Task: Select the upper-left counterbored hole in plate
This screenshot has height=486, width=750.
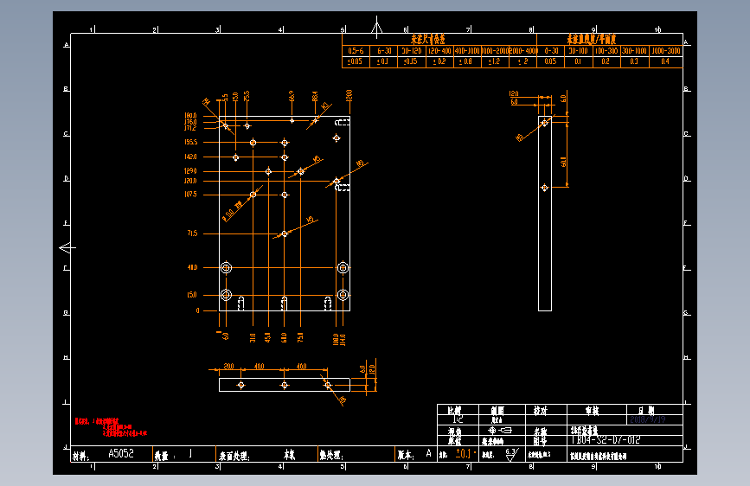Action: click(227, 267)
